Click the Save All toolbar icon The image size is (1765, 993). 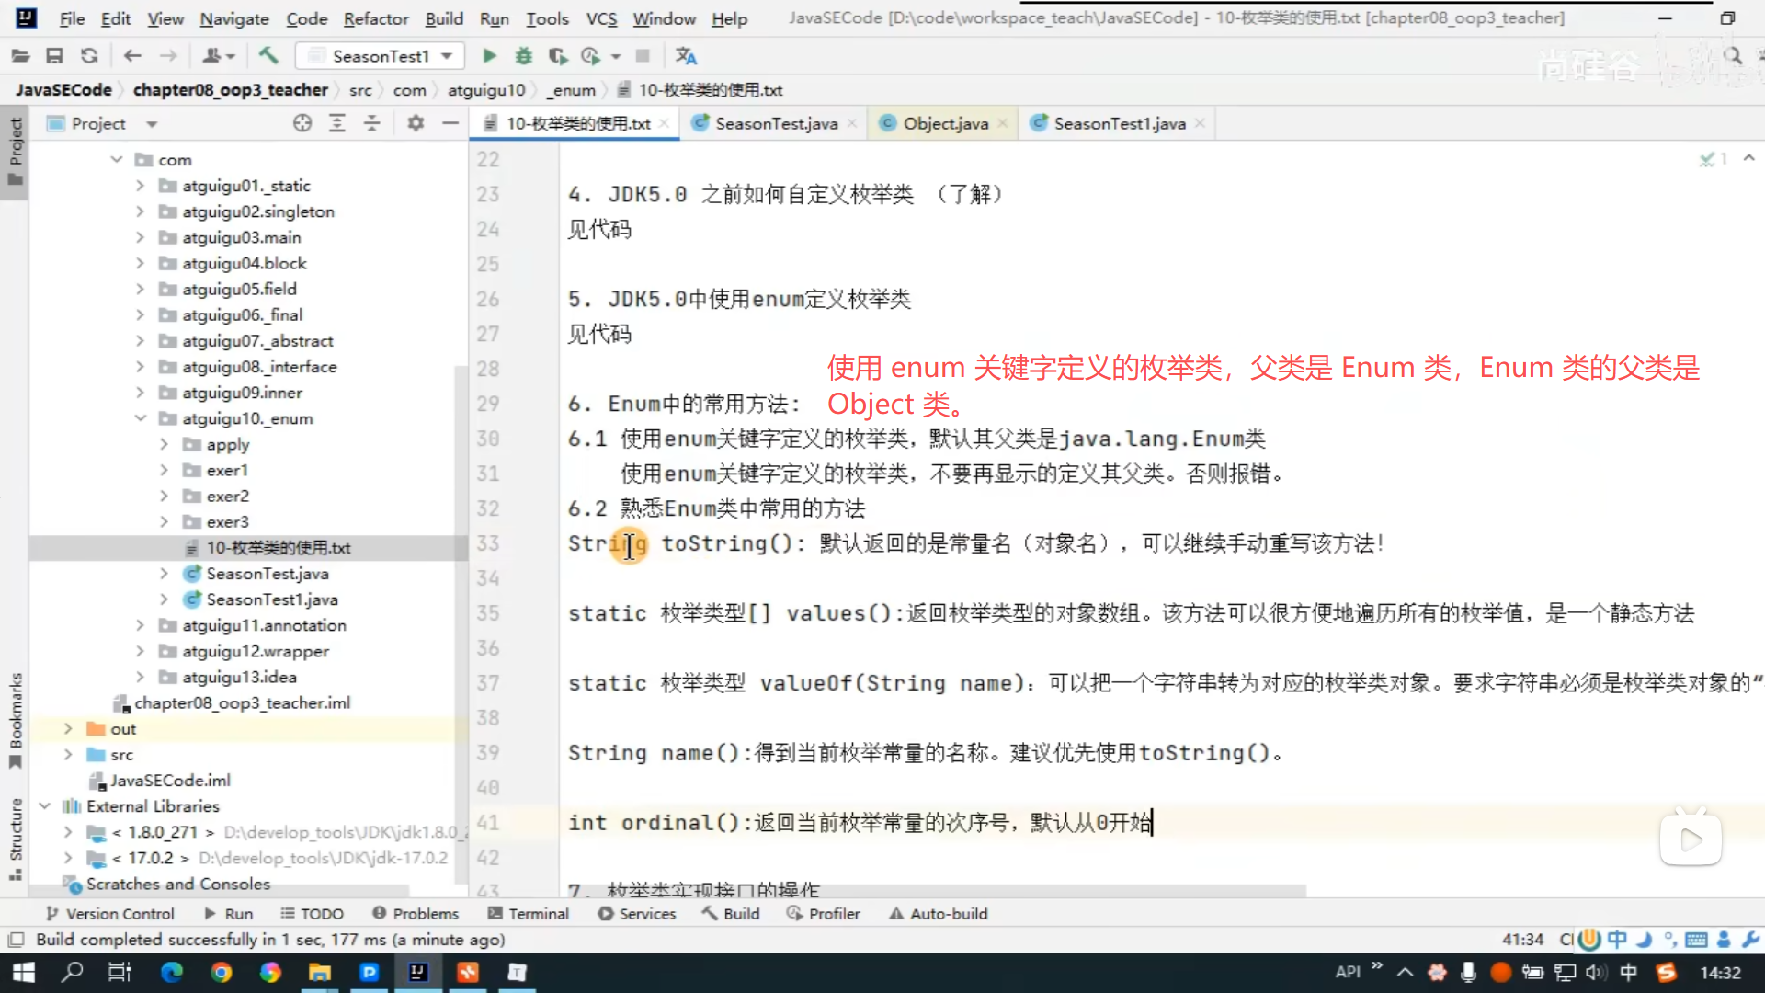click(54, 56)
